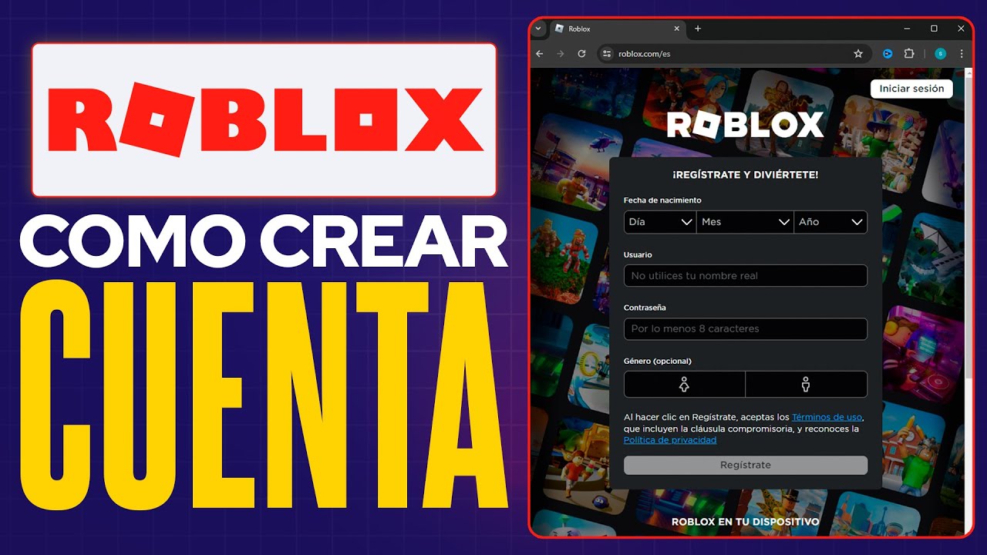
Task: Select the male gender option
Action: (x=807, y=384)
